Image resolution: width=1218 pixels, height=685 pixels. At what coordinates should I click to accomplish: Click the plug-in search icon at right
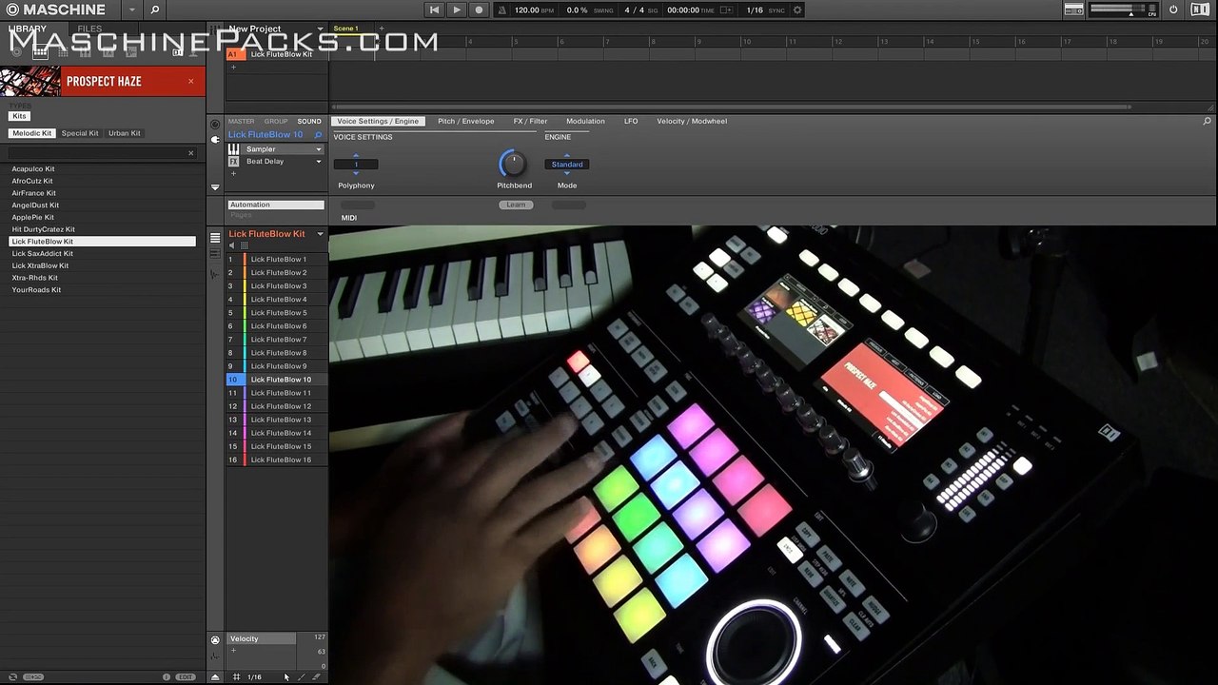(1208, 122)
